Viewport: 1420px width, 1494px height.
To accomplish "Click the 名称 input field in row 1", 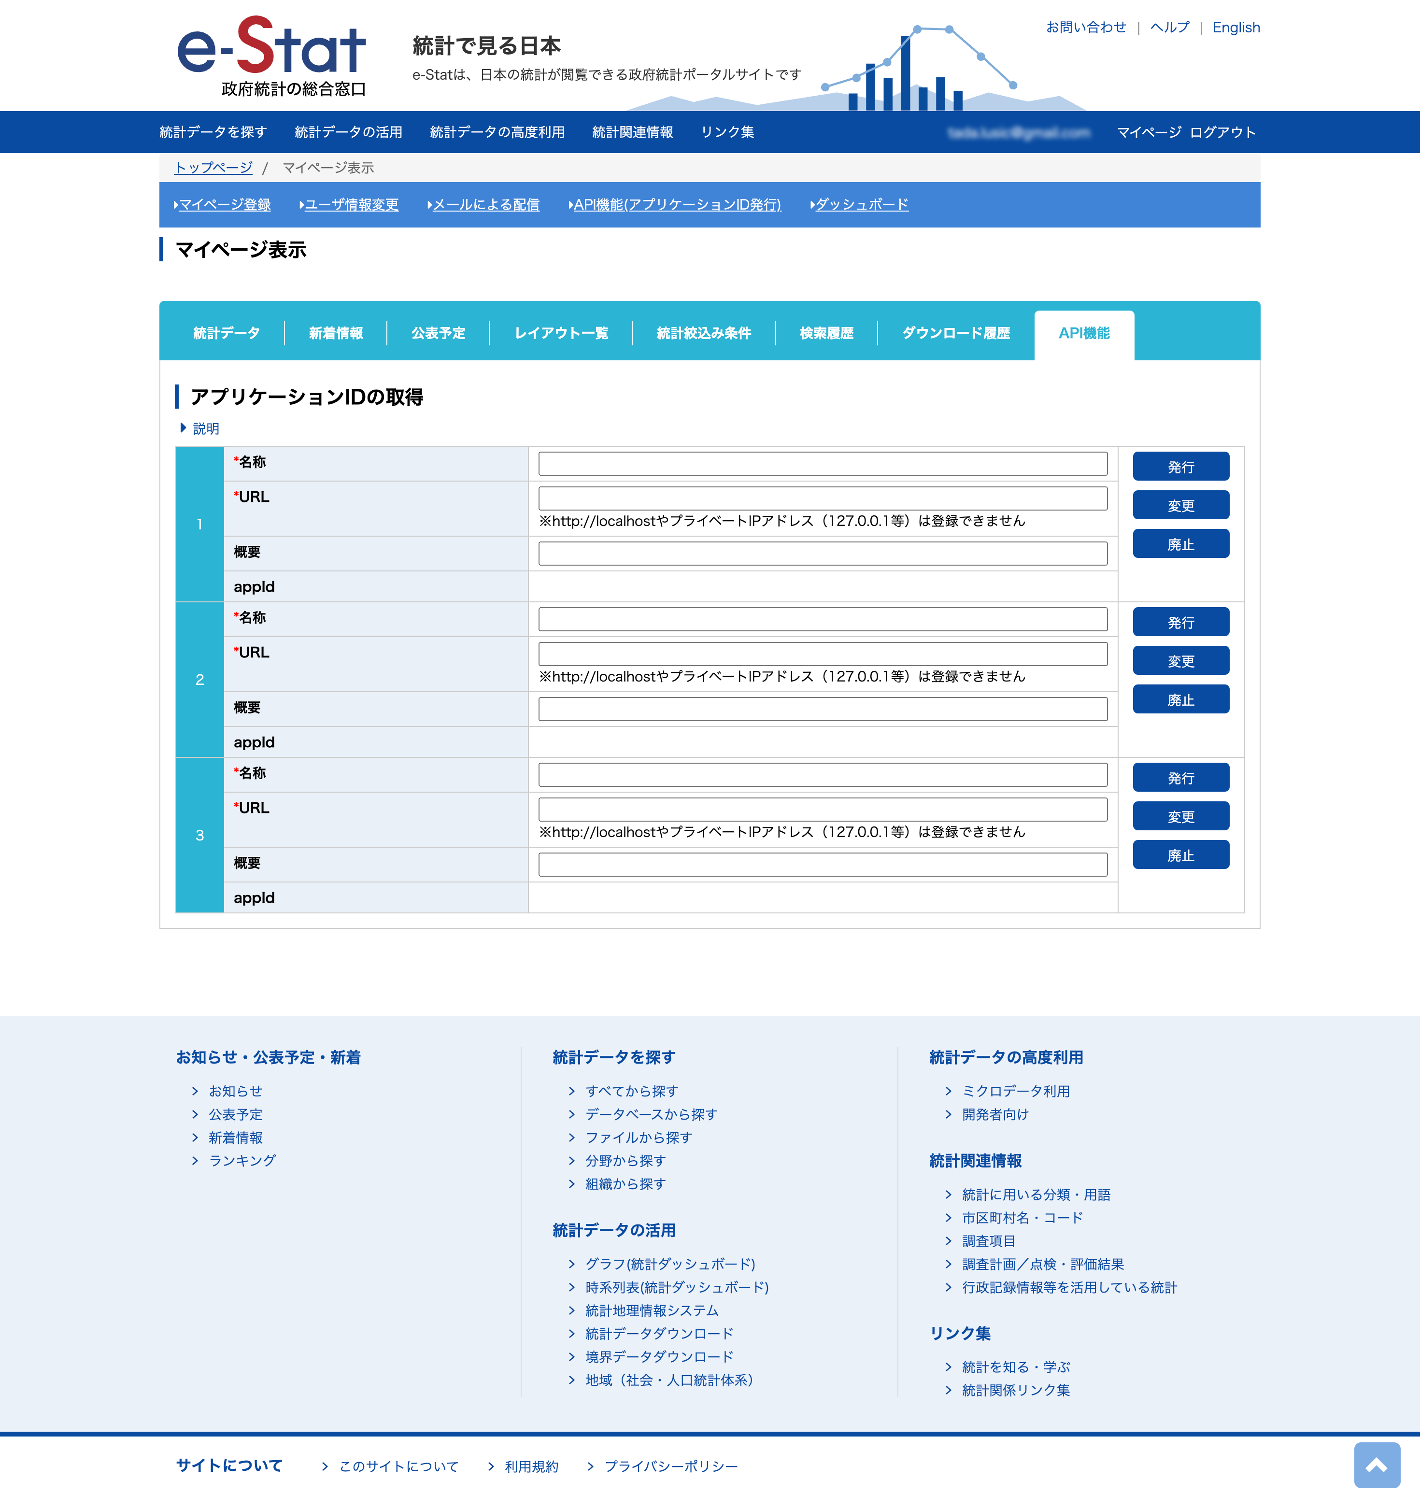I will (x=822, y=463).
